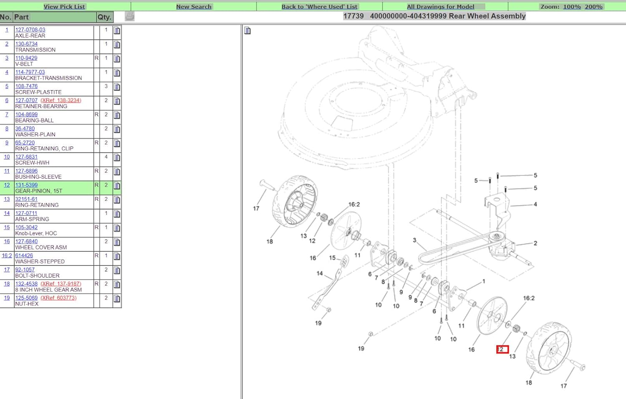Go Back to 'Where Used' List
This screenshot has width=626, height=399.
pos(319,7)
